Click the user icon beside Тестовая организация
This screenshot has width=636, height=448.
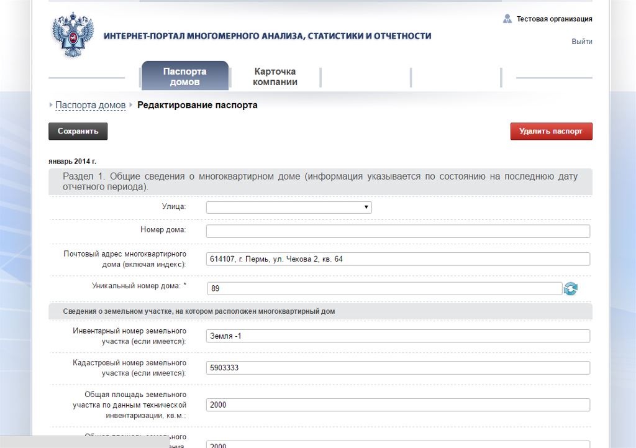(x=507, y=19)
